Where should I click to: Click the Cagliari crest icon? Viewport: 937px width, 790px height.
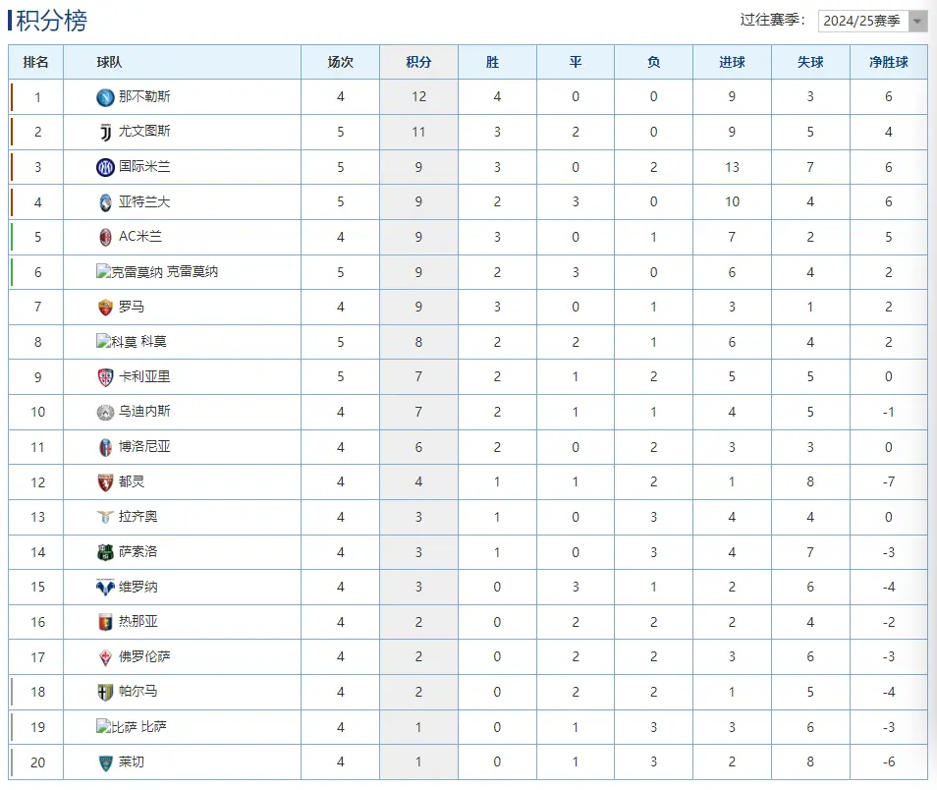(x=105, y=376)
